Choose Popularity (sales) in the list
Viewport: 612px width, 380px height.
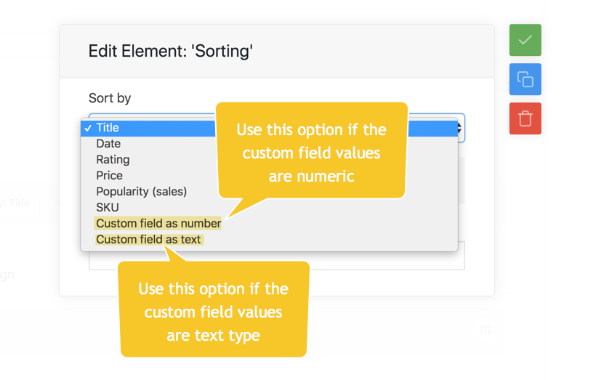click(x=141, y=192)
